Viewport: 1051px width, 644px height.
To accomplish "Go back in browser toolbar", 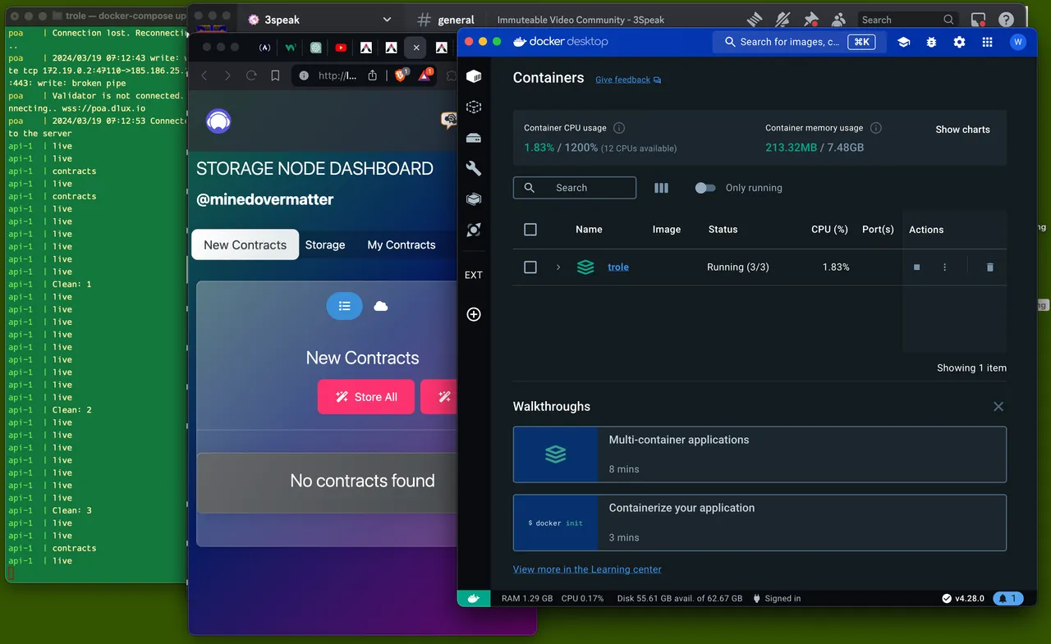I will click(x=204, y=75).
